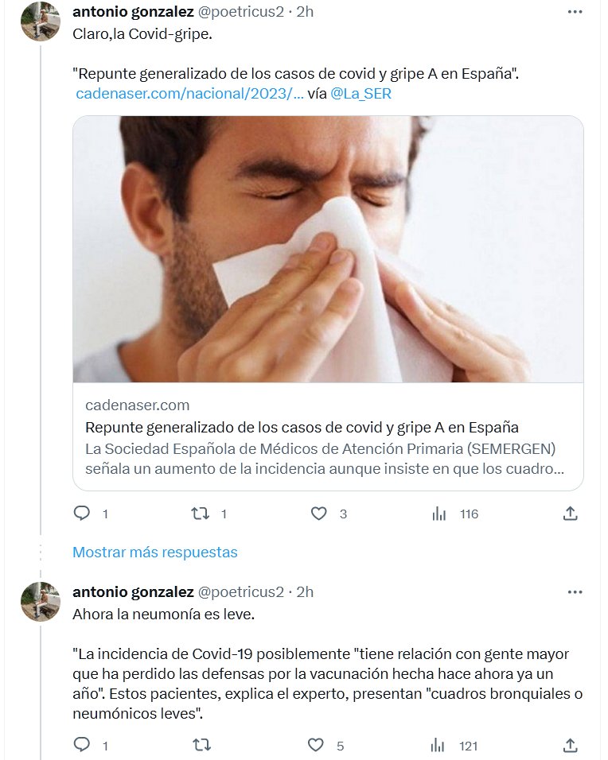Like the Covid-gripe tweet
Viewport: 608px width, 760px height.
click(x=318, y=514)
